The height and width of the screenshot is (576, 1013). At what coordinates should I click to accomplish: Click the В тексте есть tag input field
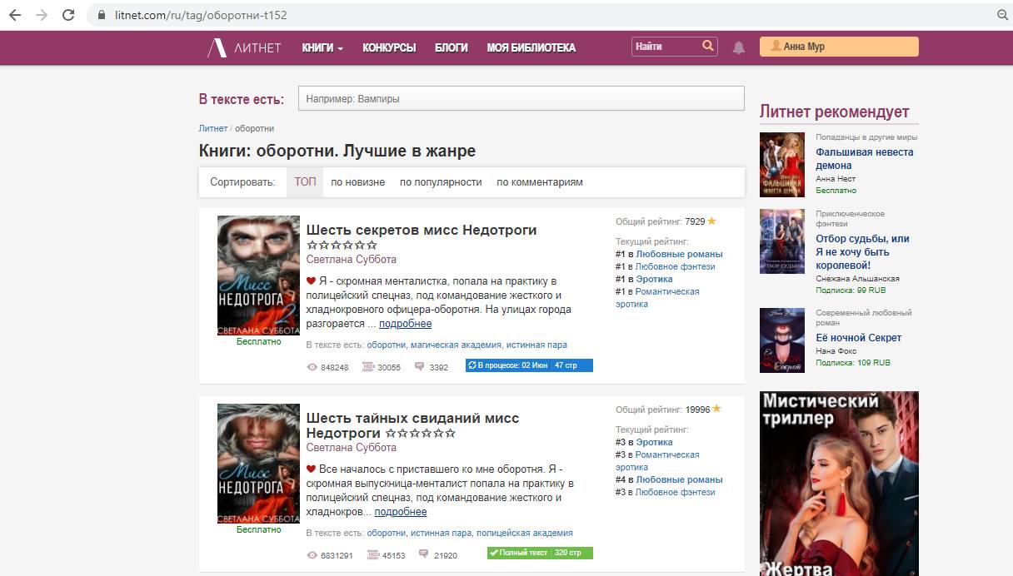tap(521, 98)
